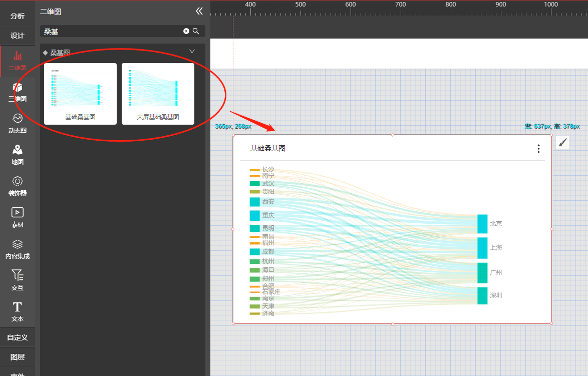The height and width of the screenshot is (376, 588).
Task: Open the three-dot menu on 基础桑基图 chart
Action: (x=538, y=149)
